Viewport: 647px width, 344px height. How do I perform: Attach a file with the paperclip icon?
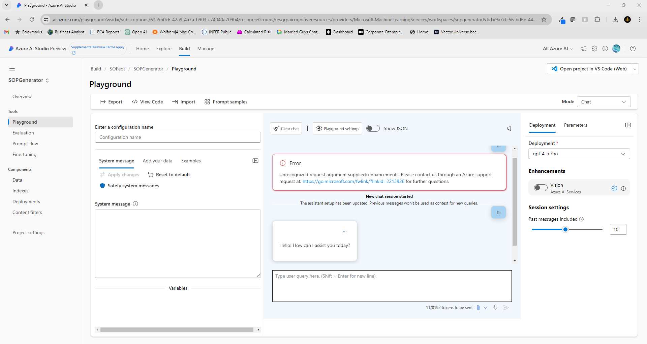(x=478, y=307)
